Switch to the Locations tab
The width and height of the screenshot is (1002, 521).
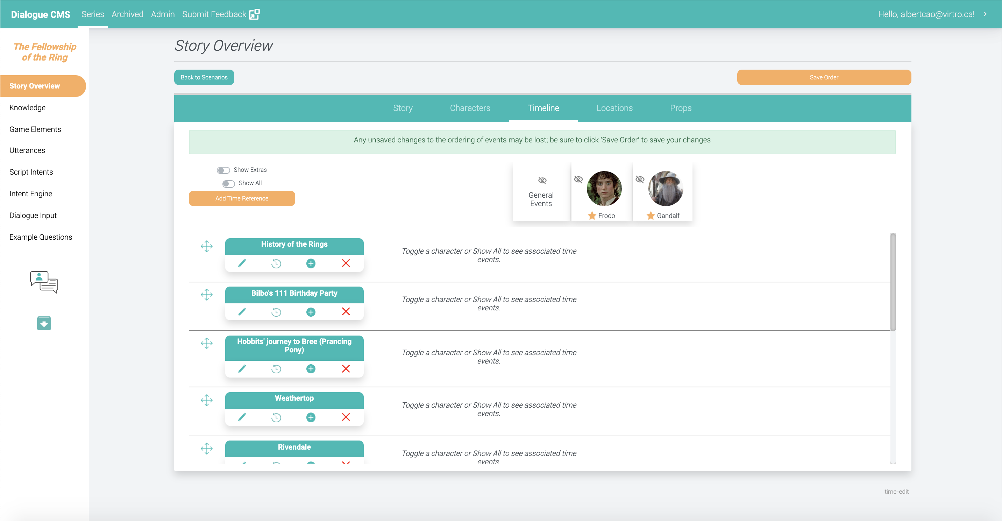coord(614,108)
